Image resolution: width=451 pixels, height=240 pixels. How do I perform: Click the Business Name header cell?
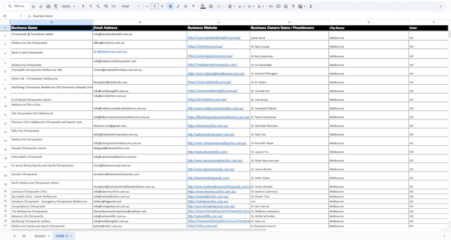point(52,28)
